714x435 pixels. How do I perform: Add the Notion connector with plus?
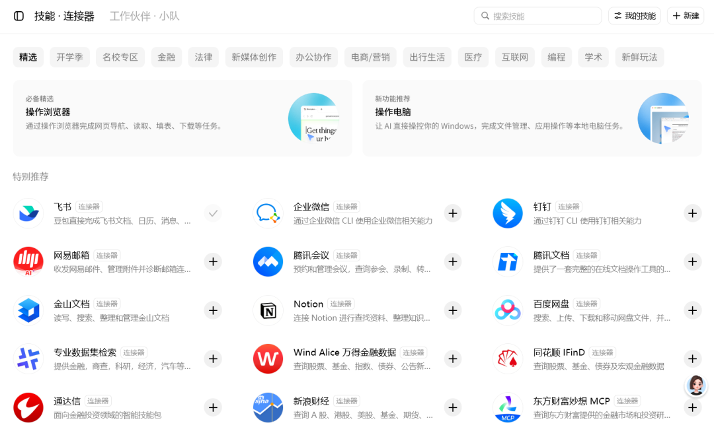click(x=453, y=310)
